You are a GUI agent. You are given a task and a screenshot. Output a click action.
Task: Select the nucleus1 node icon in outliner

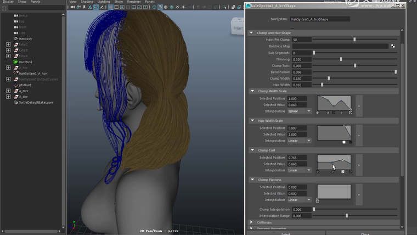coord(15,62)
